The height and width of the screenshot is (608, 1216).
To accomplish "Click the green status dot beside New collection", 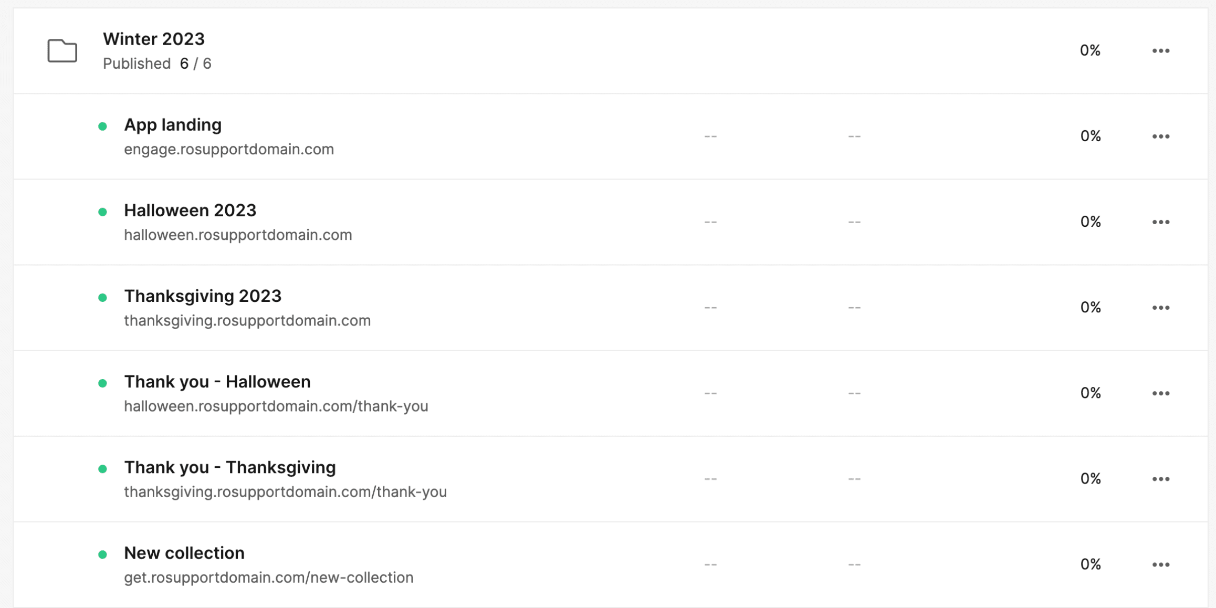I will click(102, 554).
